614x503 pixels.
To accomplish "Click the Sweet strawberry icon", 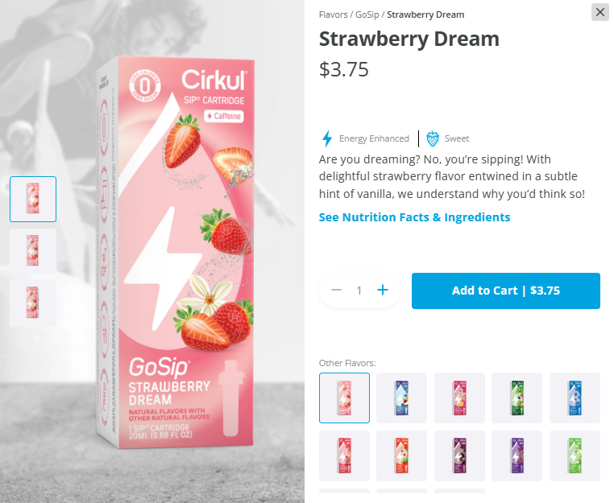I will click(x=433, y=138).
